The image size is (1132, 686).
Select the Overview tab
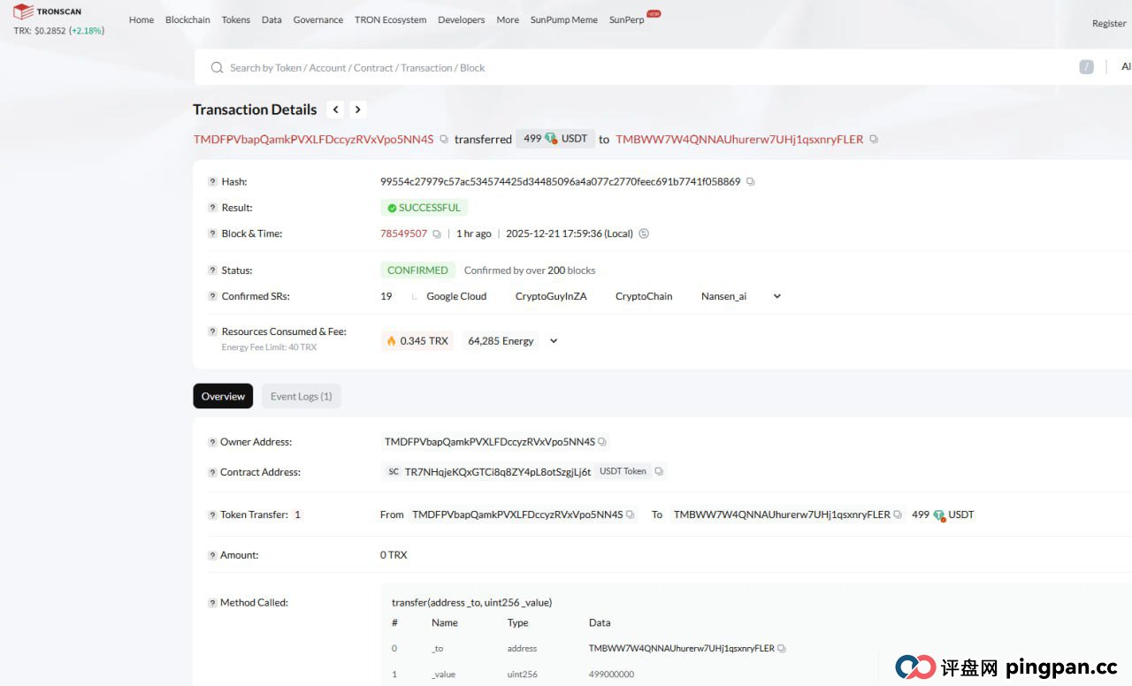point(223,396)
